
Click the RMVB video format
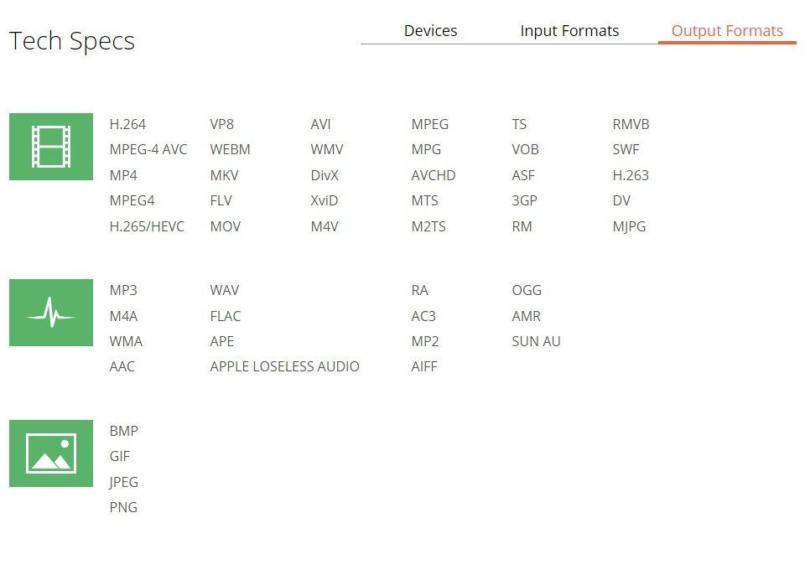coord(631,125)
